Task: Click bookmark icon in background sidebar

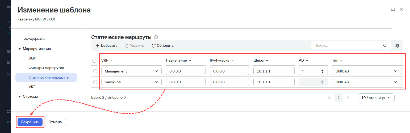Action: pos(9,73)
